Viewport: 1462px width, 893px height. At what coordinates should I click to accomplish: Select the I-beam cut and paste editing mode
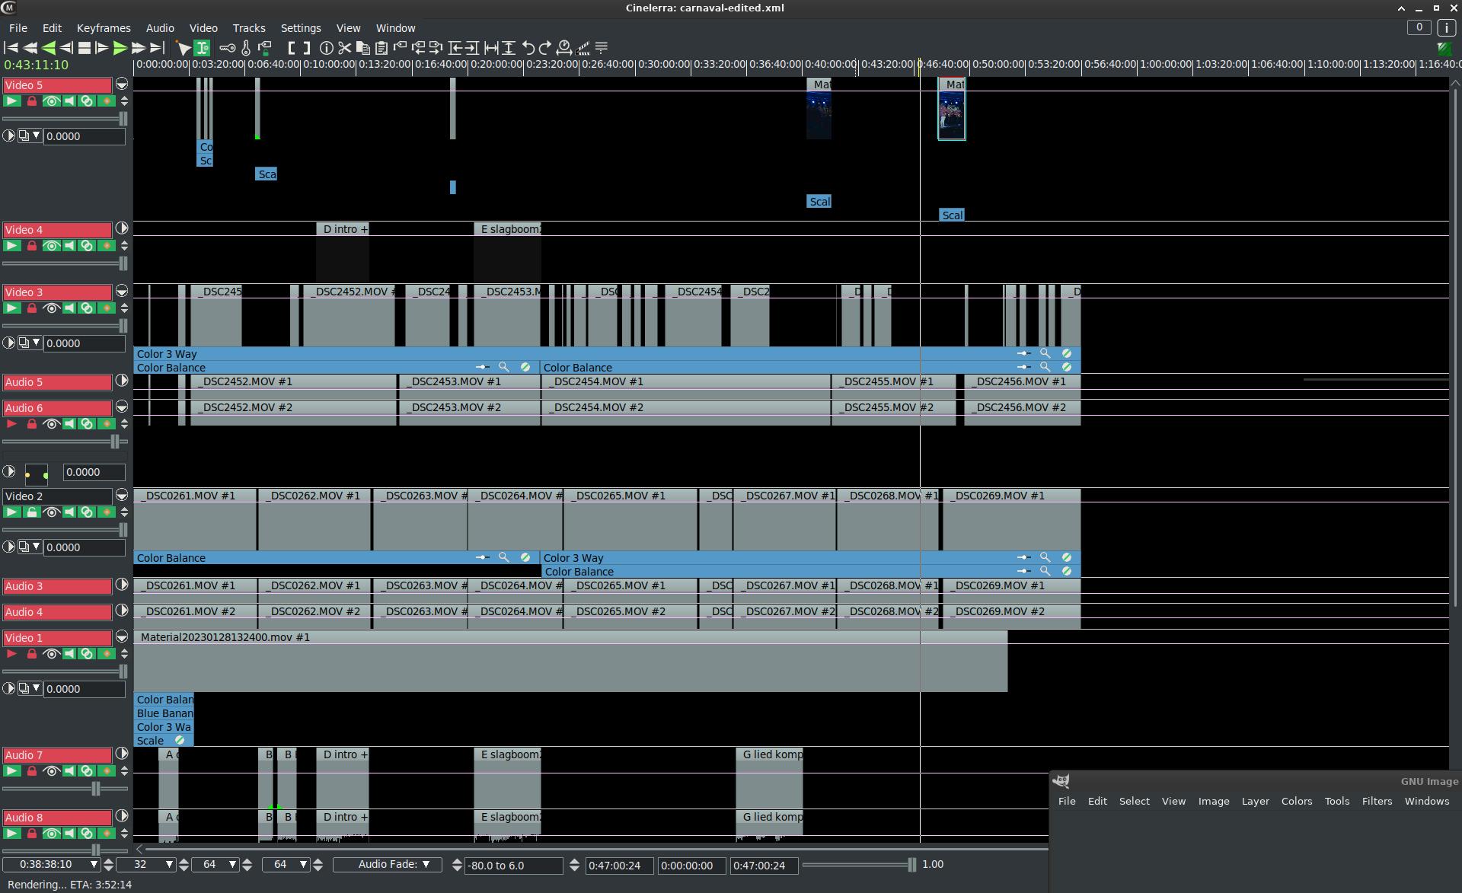point(202,48)
